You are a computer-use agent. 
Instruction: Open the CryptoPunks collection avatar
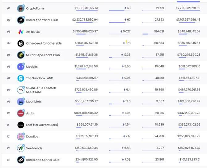pyautogui.click(x=21, y=9)
